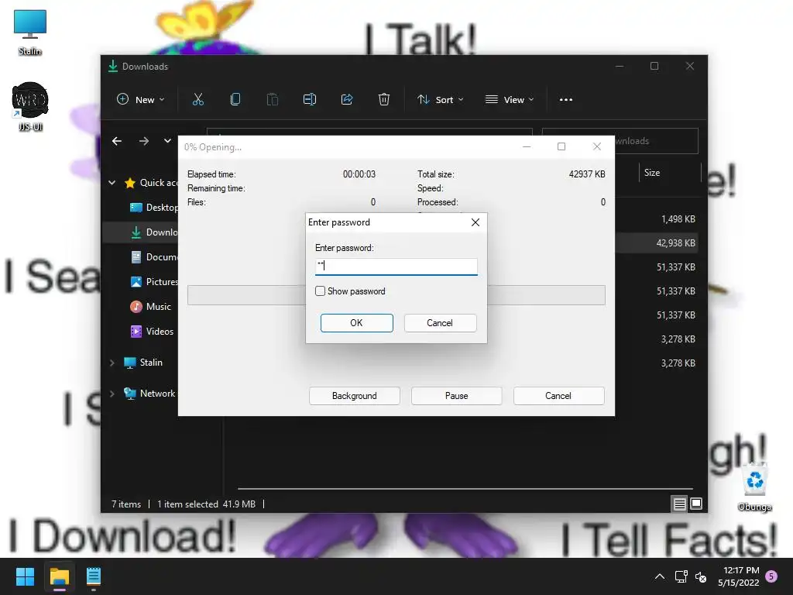Open the Windows Start menu

25,576
